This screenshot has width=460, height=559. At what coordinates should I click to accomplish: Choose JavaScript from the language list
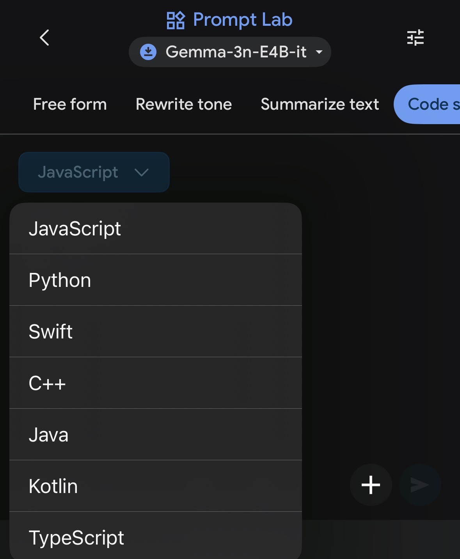coord(155,229)
